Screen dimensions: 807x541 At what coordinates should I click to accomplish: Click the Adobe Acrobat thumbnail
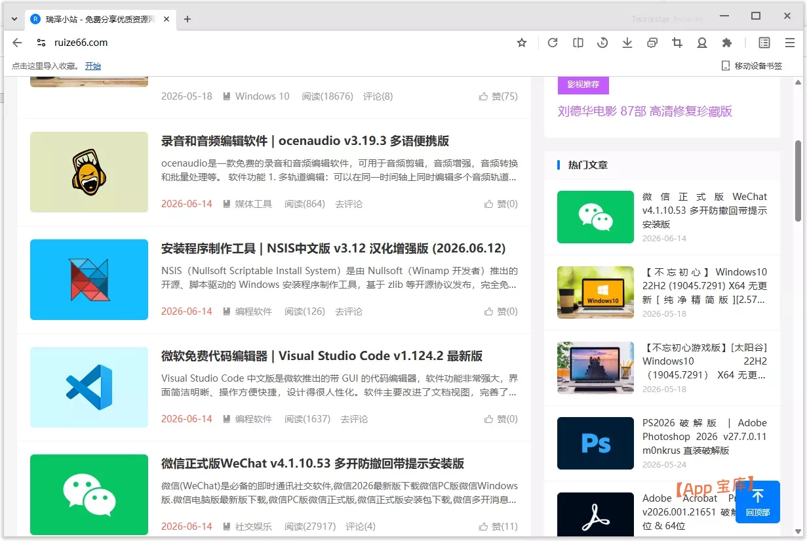(x=595, y=515)
